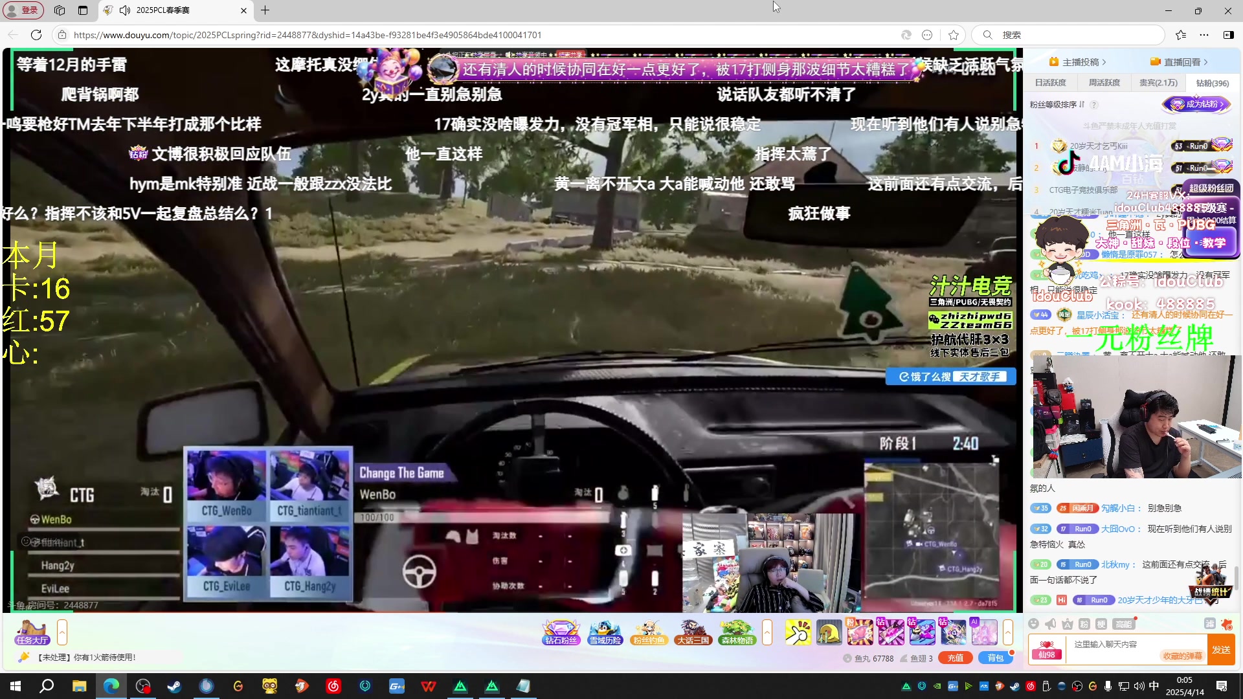Open browser favorites list icon

[x=1181, y=35]
